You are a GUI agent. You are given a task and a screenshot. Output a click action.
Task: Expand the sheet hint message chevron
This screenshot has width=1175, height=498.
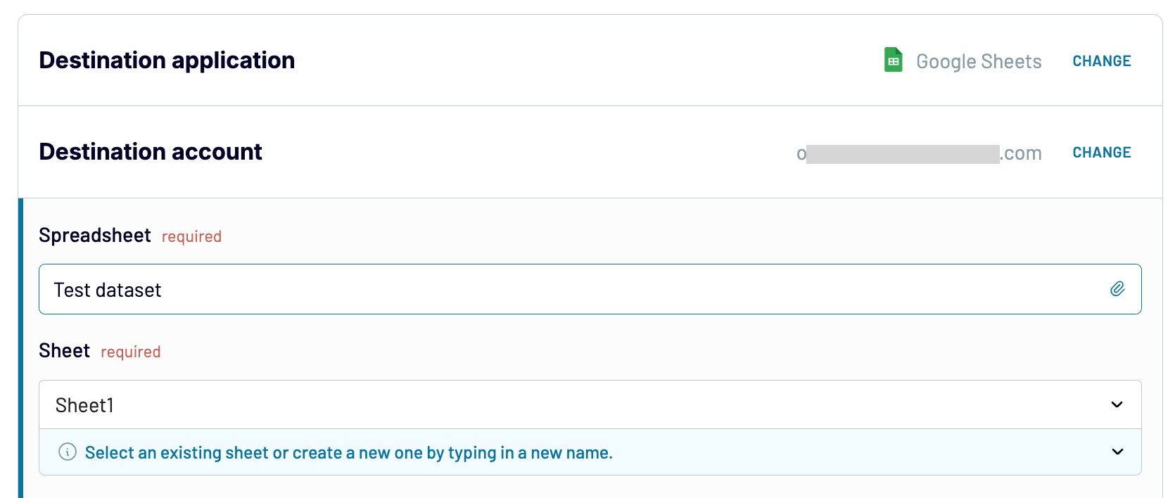1117,452
